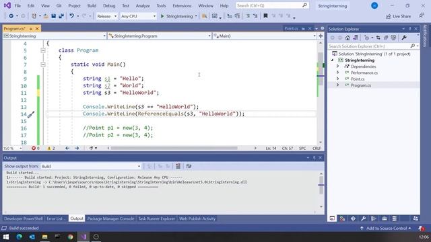Switch to the Point.cs preview tab
The height and width of the screenshot is (242, 431).
[x=292, y=28]
